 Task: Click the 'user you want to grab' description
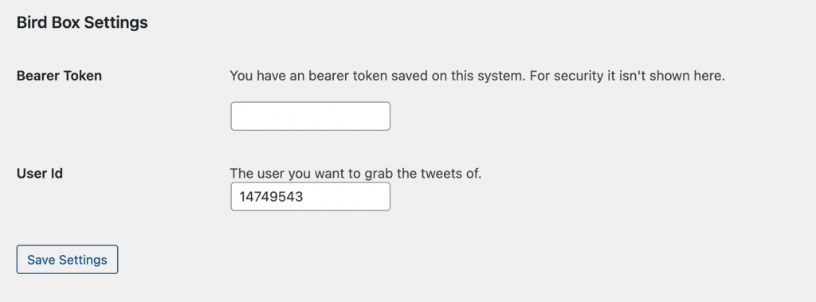point(356,174)
